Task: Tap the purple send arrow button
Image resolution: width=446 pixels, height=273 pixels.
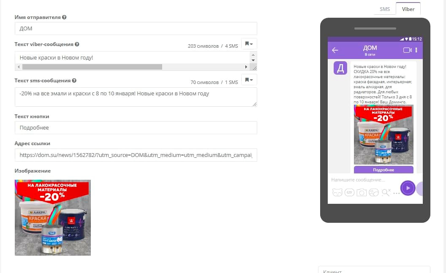Action: pyautogui.click(x=408, y=188)
